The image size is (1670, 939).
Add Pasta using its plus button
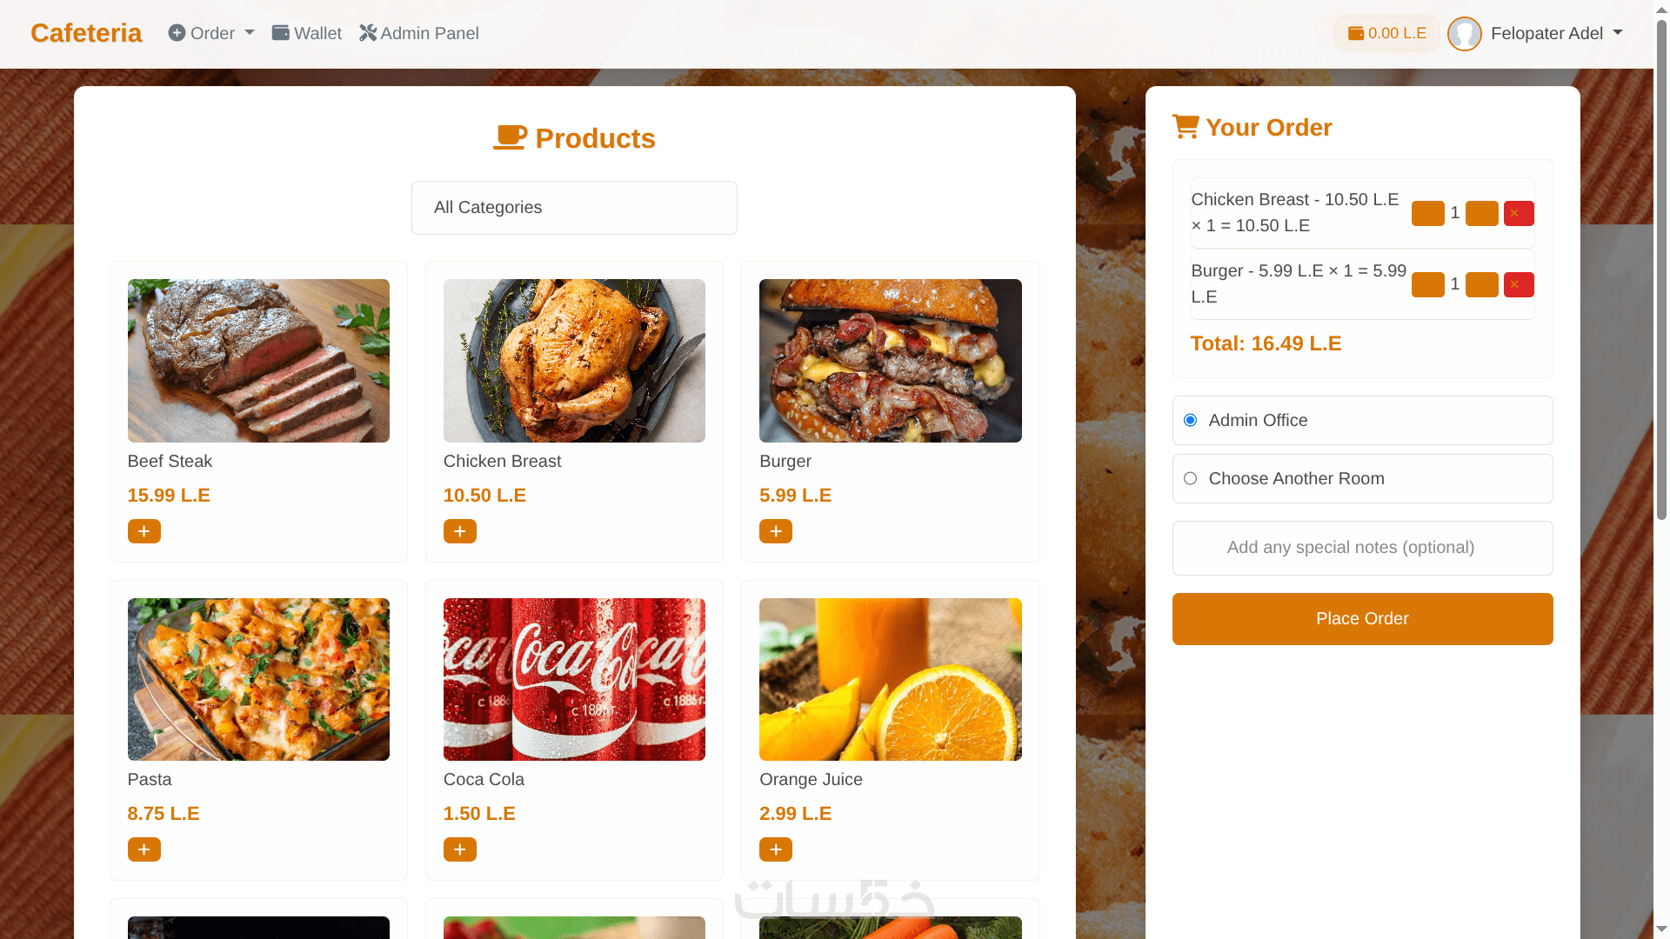(x=144, y=849)
